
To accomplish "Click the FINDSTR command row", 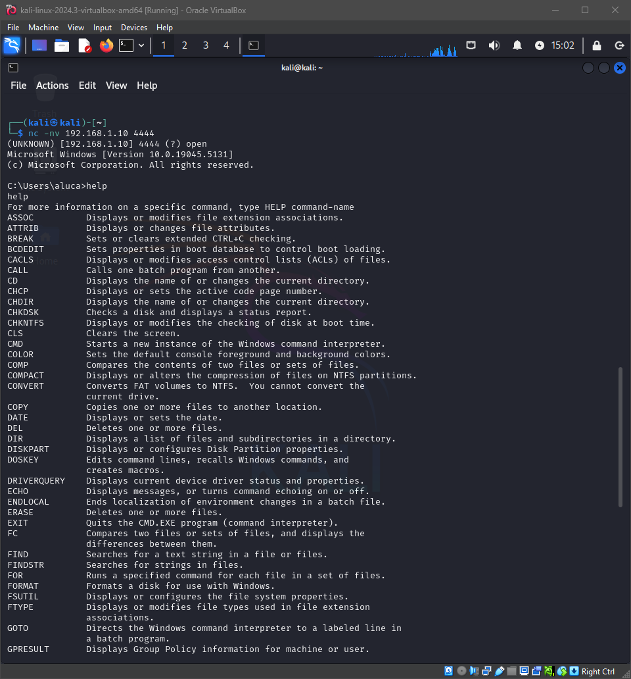I will [125, 565].
